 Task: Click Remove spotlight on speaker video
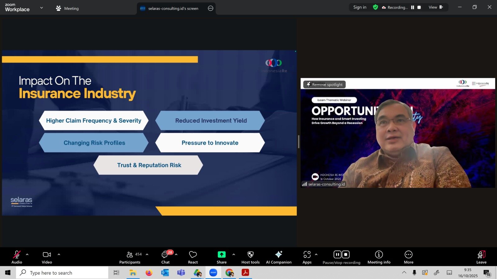(x=324, y=84)
